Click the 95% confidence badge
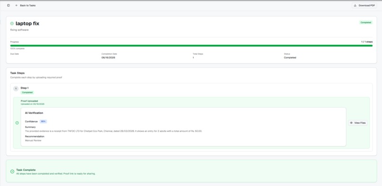382x186 pixels. point(43,121)
